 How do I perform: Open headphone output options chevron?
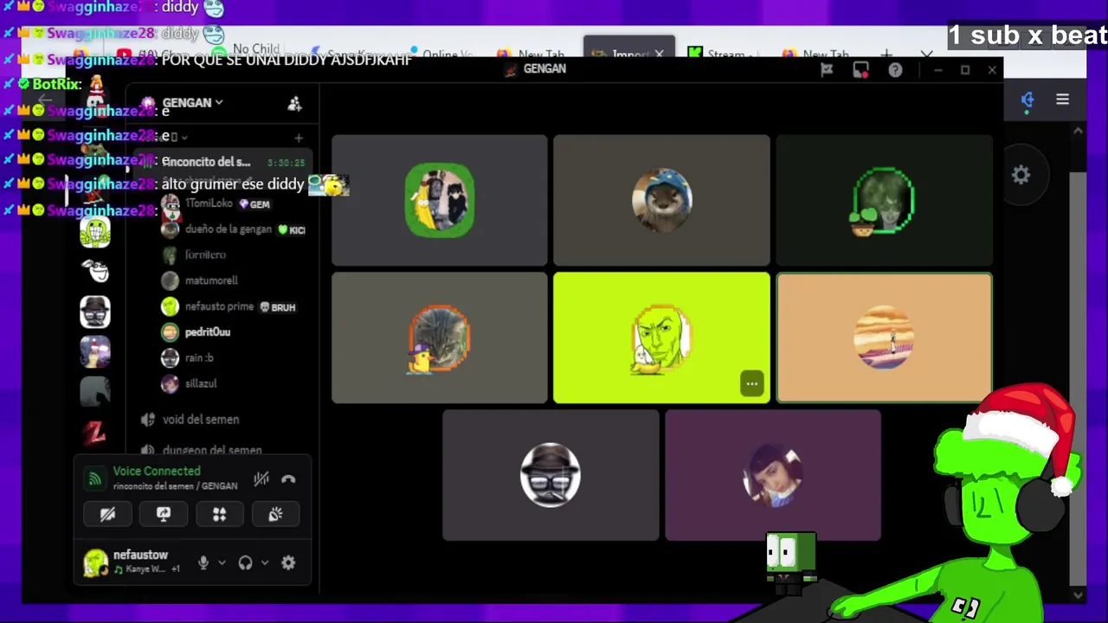(x=264, y=562)
